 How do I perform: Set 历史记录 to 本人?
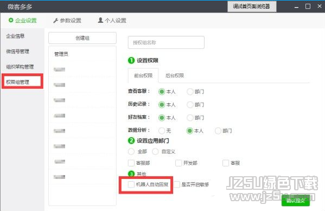coord(162,104)
